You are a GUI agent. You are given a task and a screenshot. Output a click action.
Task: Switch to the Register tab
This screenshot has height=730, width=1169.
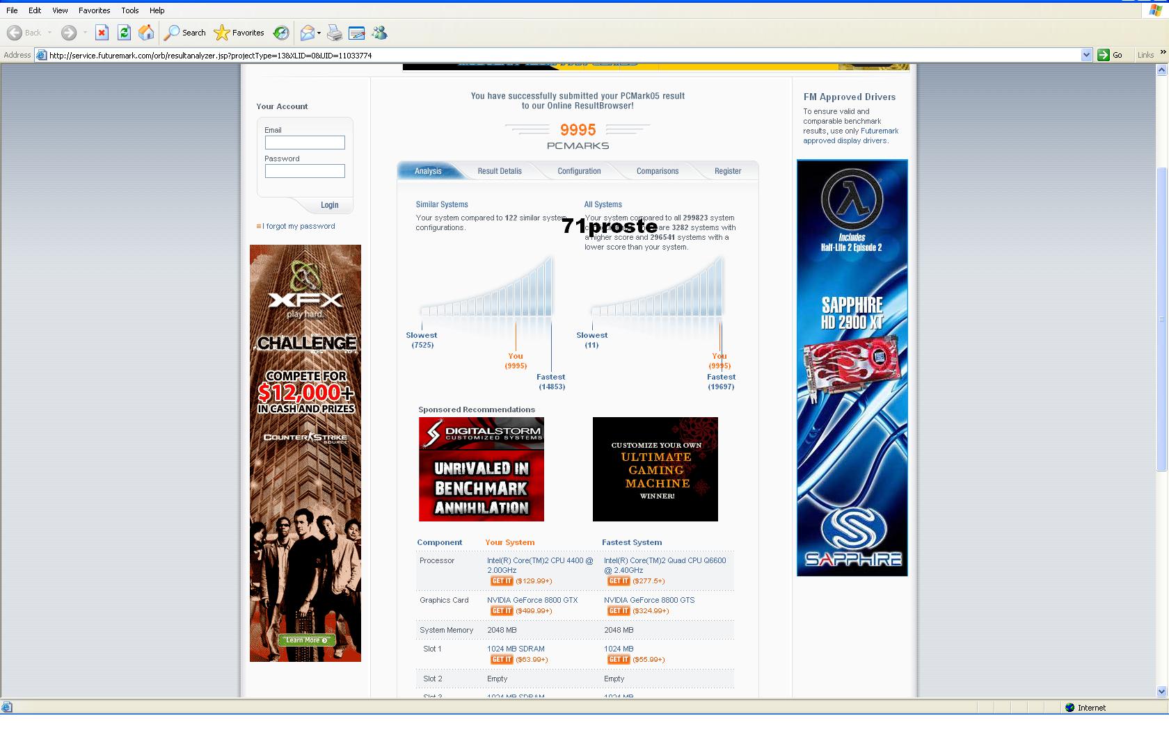point(728,171)
